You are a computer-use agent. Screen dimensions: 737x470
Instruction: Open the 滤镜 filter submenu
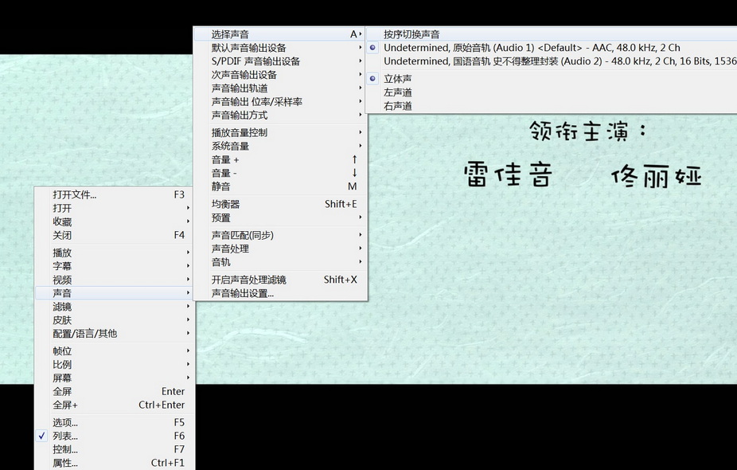[62, 307]
